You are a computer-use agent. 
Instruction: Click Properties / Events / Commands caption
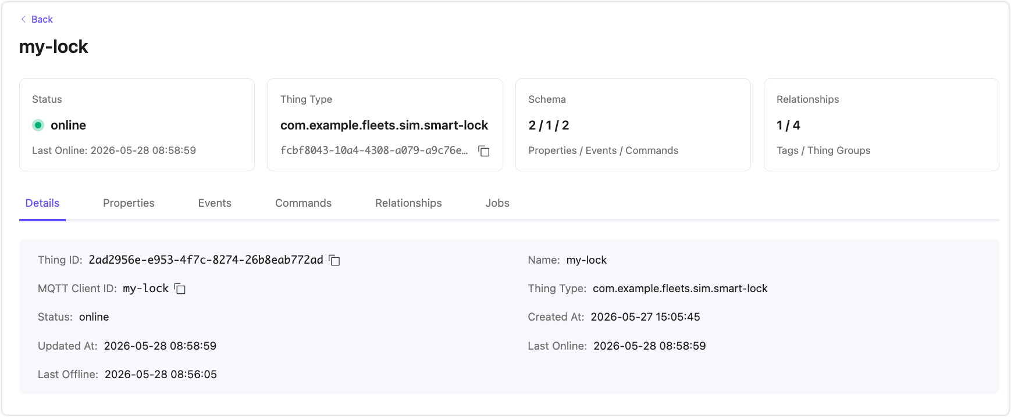603,150
